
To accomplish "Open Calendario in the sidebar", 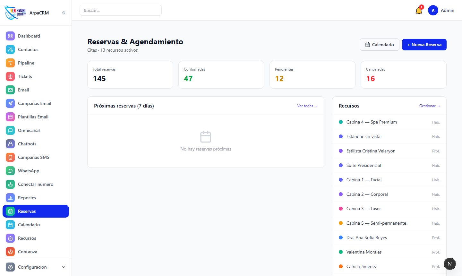I will click(x=36, y=225).
